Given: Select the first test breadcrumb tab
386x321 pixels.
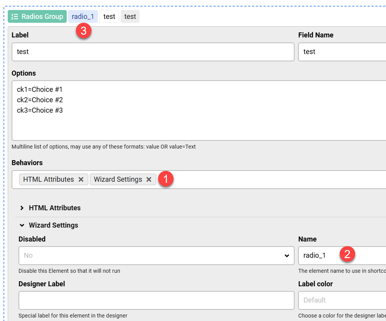Looking at the screenshot, I should [109, 16].
